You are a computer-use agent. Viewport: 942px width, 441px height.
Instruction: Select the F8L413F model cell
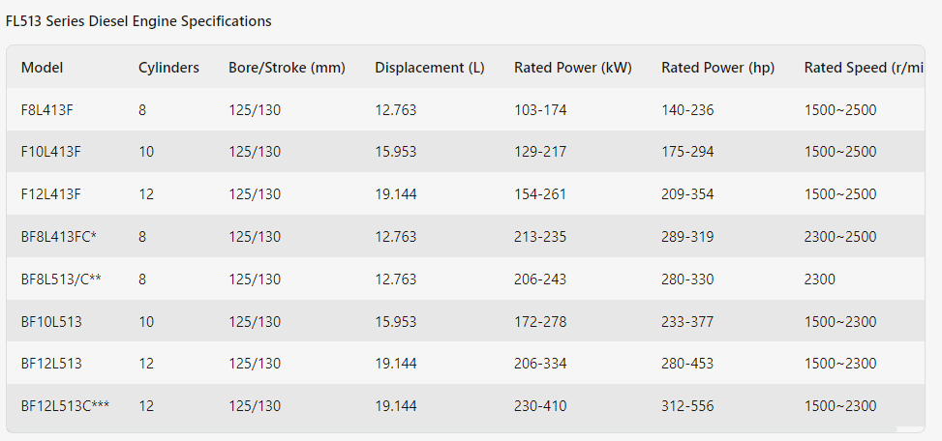click(x=47, y=110)
